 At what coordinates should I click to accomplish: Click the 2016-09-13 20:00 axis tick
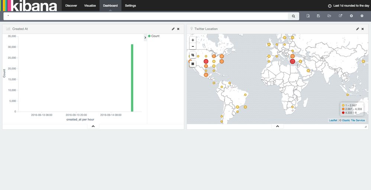coord(76,115)
